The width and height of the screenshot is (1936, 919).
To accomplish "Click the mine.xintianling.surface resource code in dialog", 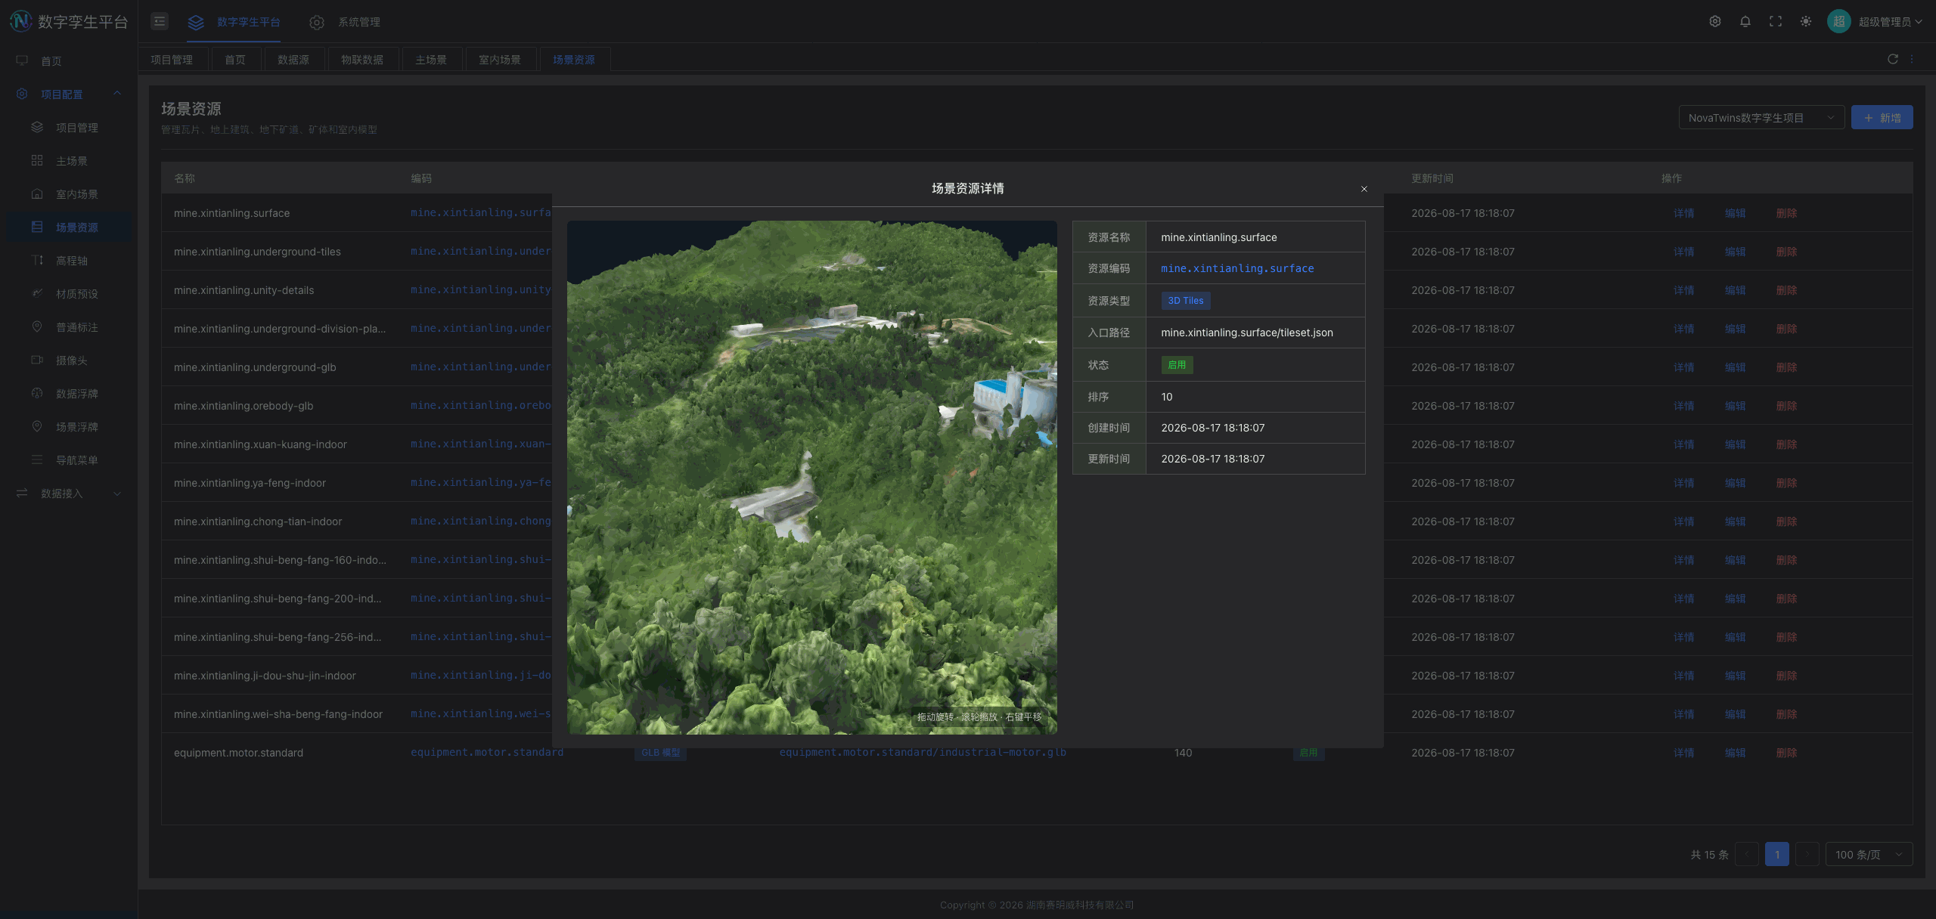I will (x=1237, y=268).
